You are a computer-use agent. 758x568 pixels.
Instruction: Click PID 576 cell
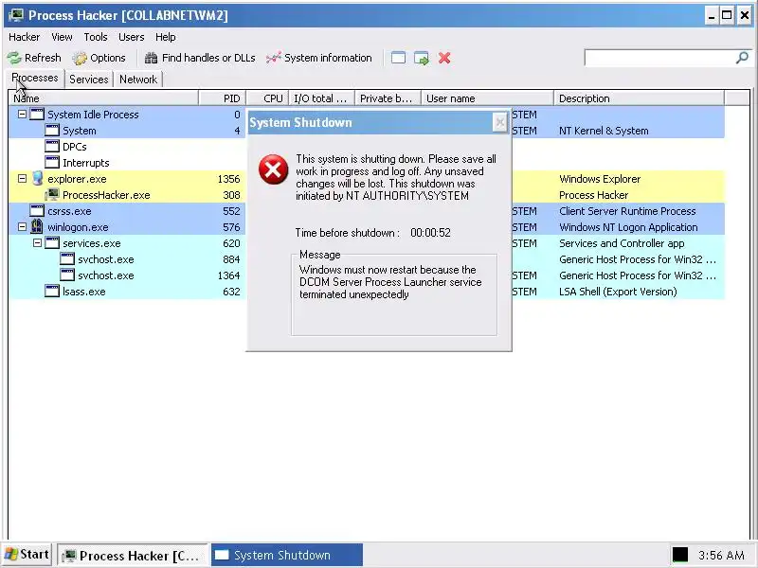(x=231, y=226)
